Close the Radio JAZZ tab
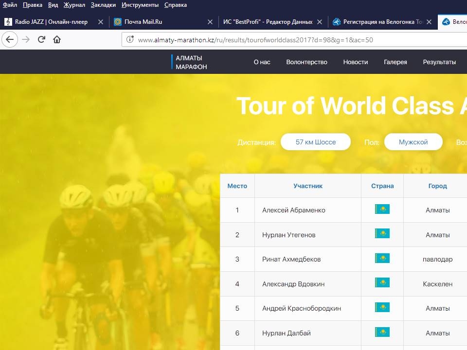 pyautogui.click(x=101, y=22)
